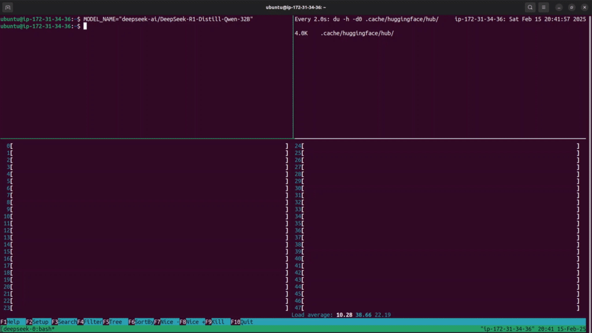Open the terminal search icon
This screenshot has width=592, height=333.
(530, 7)
